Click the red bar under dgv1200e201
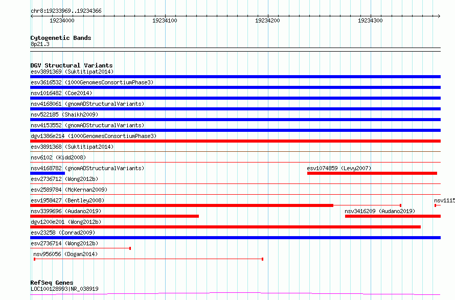 (x=225, y=227)
